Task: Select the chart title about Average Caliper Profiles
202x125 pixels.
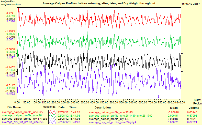Action: [x=99, y=4]
